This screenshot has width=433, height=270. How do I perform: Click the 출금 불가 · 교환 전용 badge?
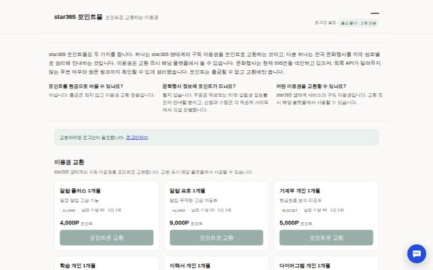click(359, 23)
